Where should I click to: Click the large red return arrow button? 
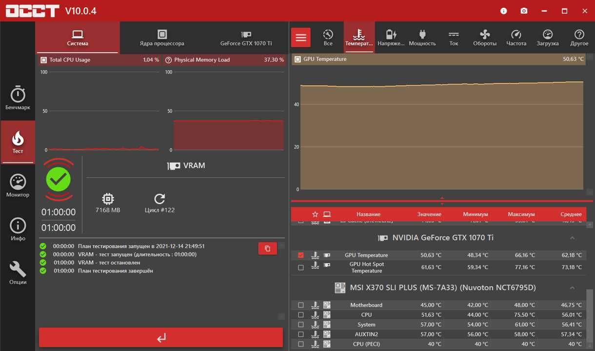[161, 337]
